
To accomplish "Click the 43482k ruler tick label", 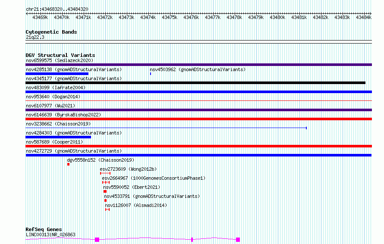I will [x=321, y=17].
